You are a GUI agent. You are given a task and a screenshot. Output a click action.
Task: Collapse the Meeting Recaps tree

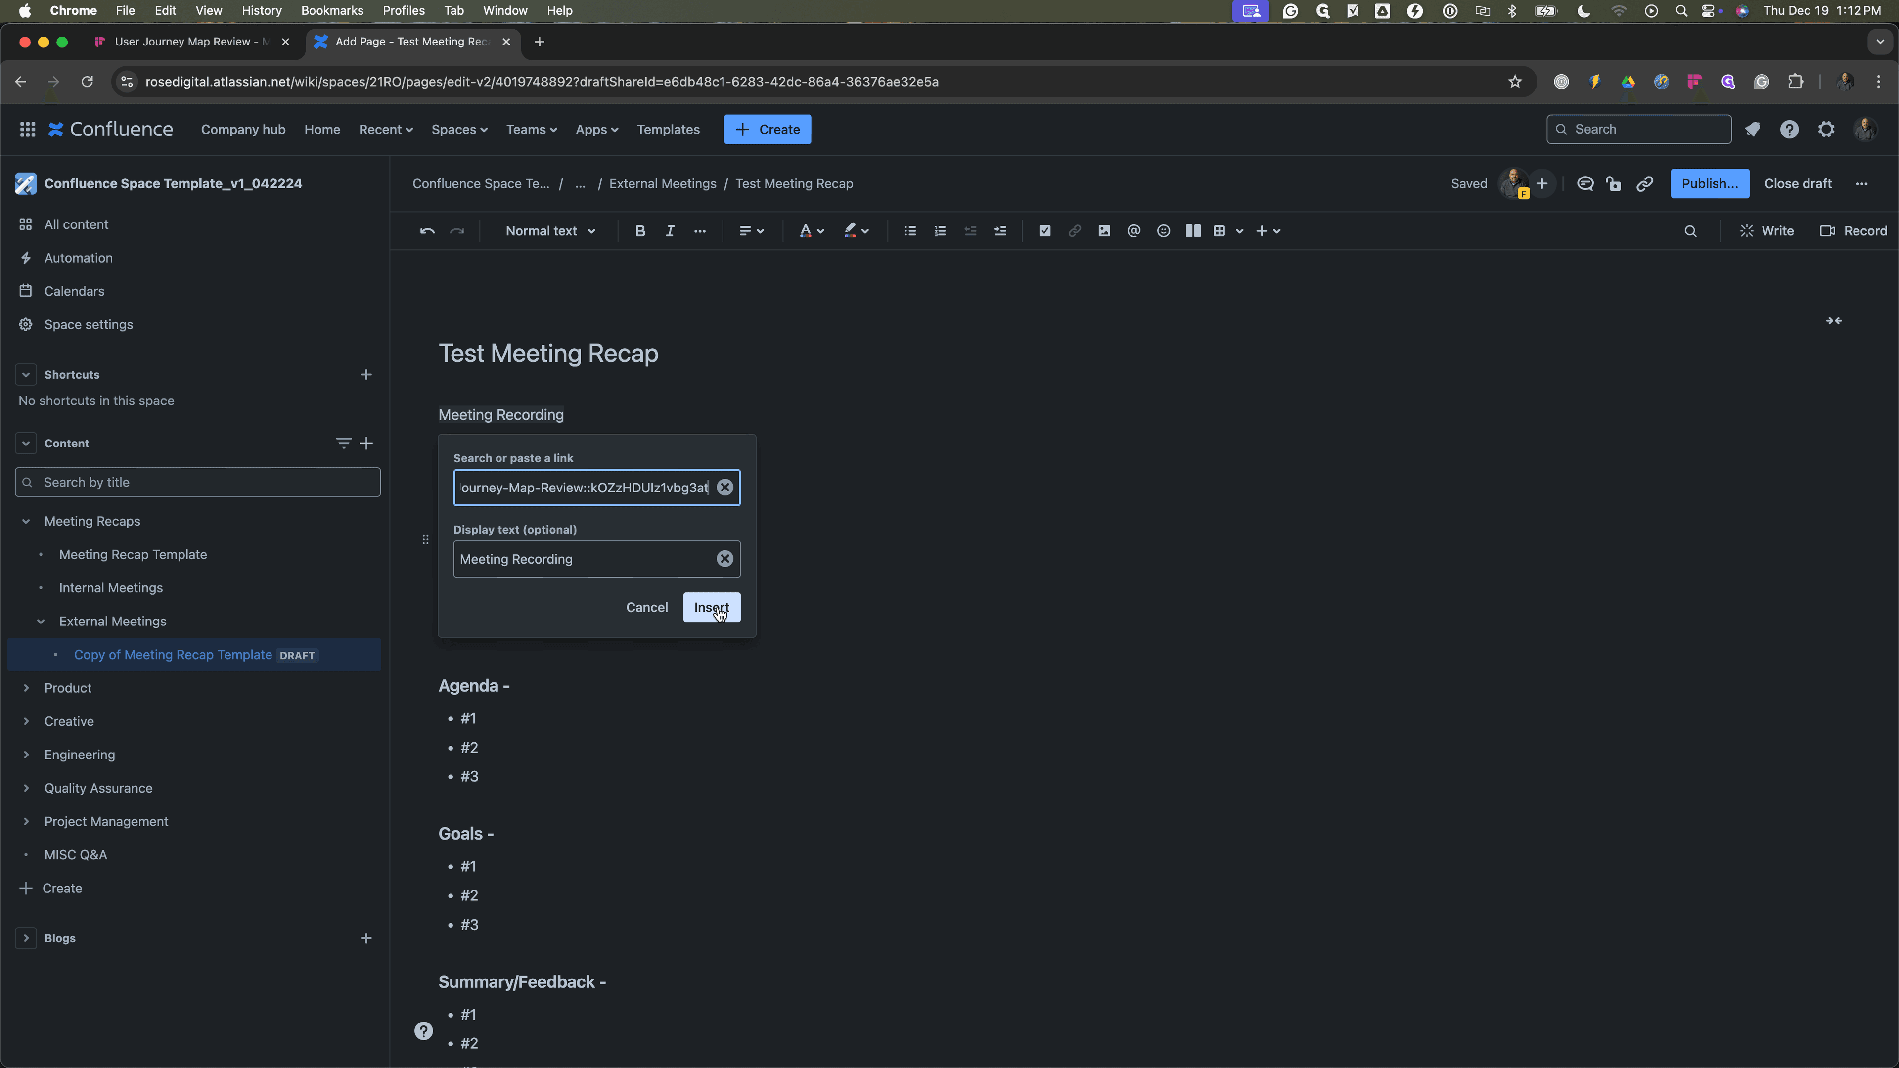tap(26, 521)
